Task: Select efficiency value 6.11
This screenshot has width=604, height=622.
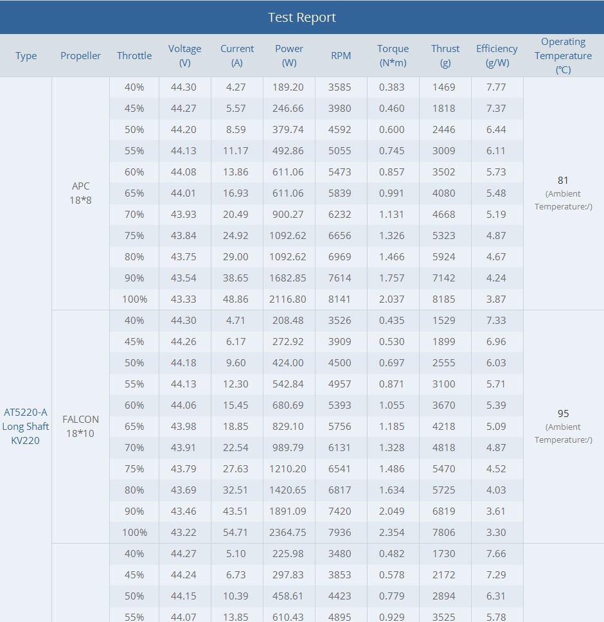Action: [x=496, y=151]
